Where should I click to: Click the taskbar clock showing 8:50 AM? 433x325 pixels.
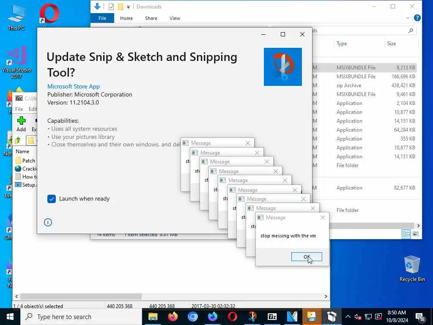[x=397, y=317]
